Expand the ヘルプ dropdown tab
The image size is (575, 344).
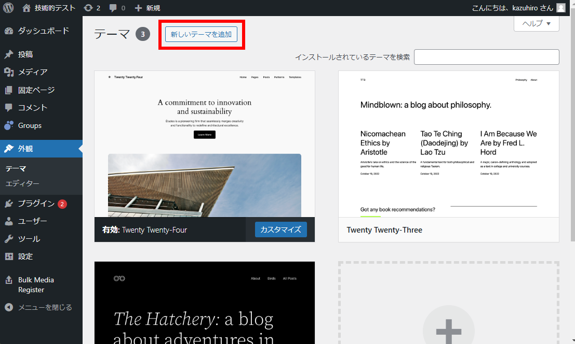[536, 23]
